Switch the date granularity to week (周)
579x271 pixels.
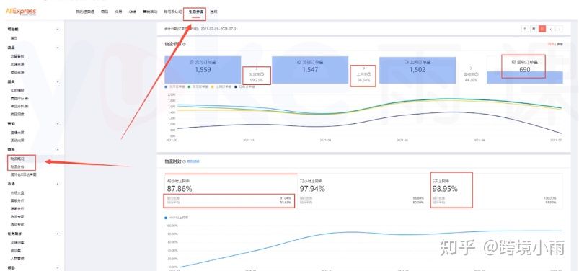click(x=534, y=29)
